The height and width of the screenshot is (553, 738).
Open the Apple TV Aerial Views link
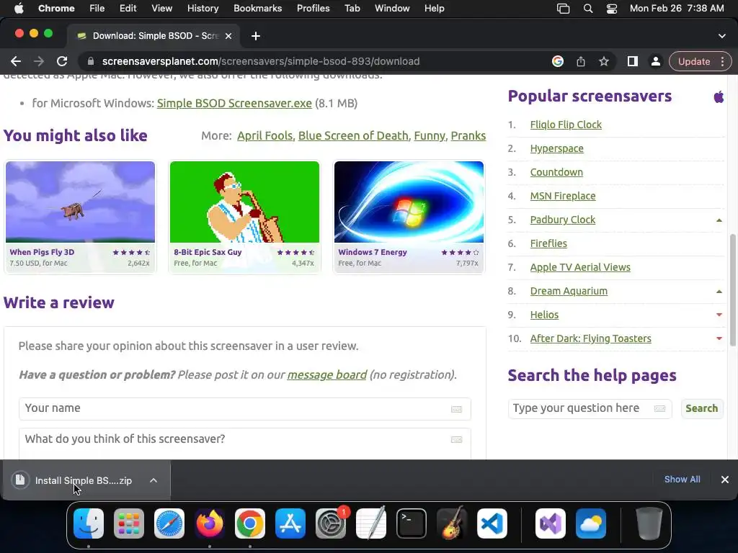tap(580, 268)
